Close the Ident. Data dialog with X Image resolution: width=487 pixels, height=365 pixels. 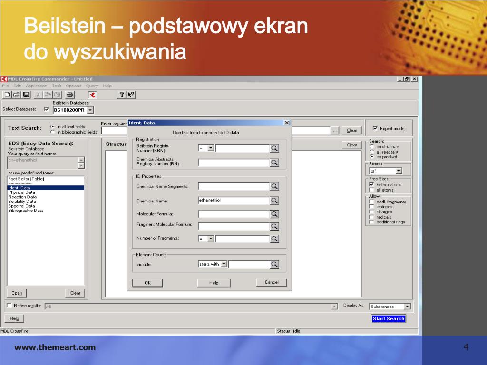point(287,123)
